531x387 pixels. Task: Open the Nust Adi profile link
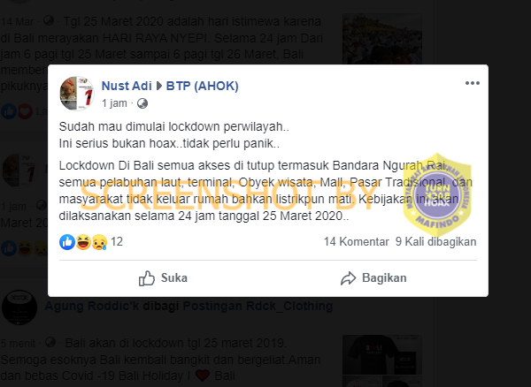(127, 86)
